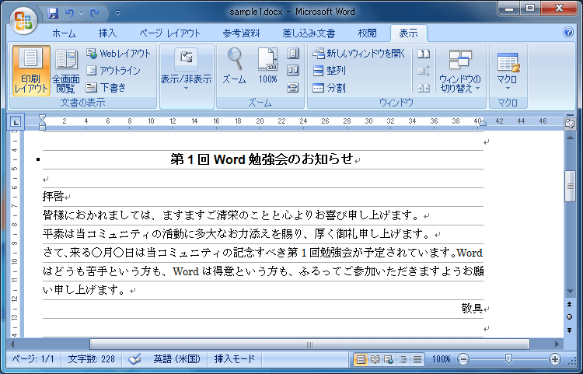Open Word Help question mark icon
Viewport: 583px width, 374px height.
pos(568,33)
